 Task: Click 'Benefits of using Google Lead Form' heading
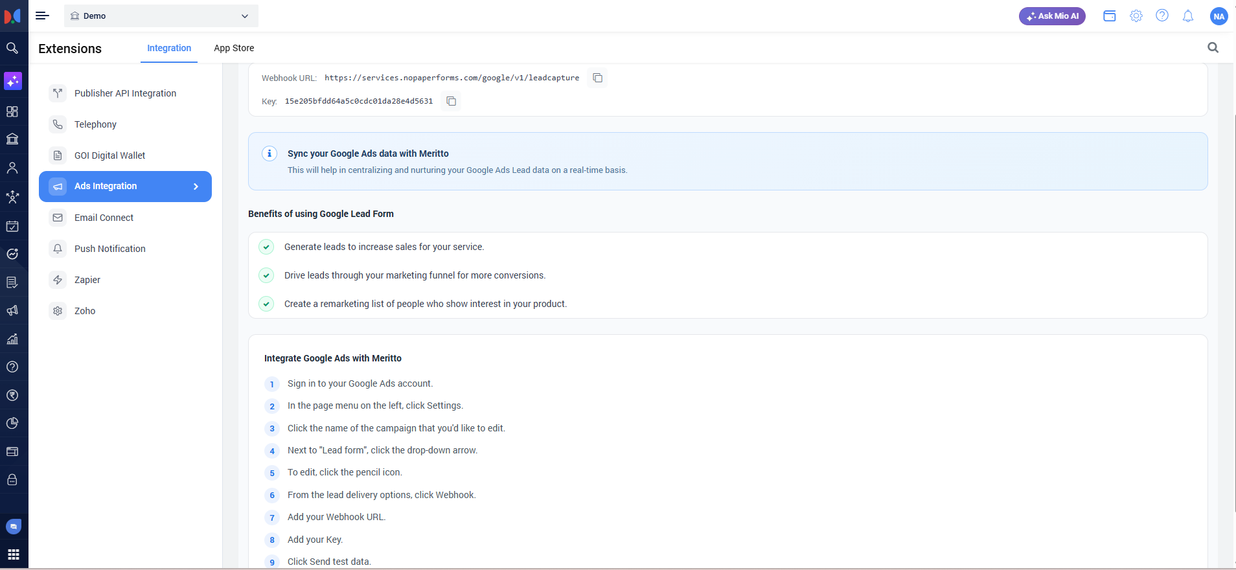point(321,214)
